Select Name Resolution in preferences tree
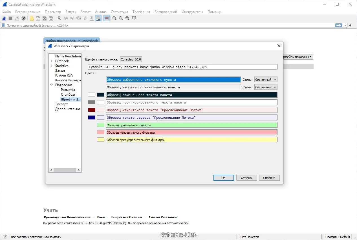Viewport: 357px width, 240px height. pos(68,56)
